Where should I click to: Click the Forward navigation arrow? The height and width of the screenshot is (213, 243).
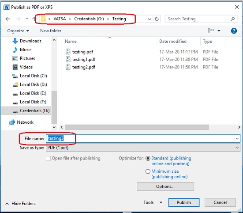(18, 19)
